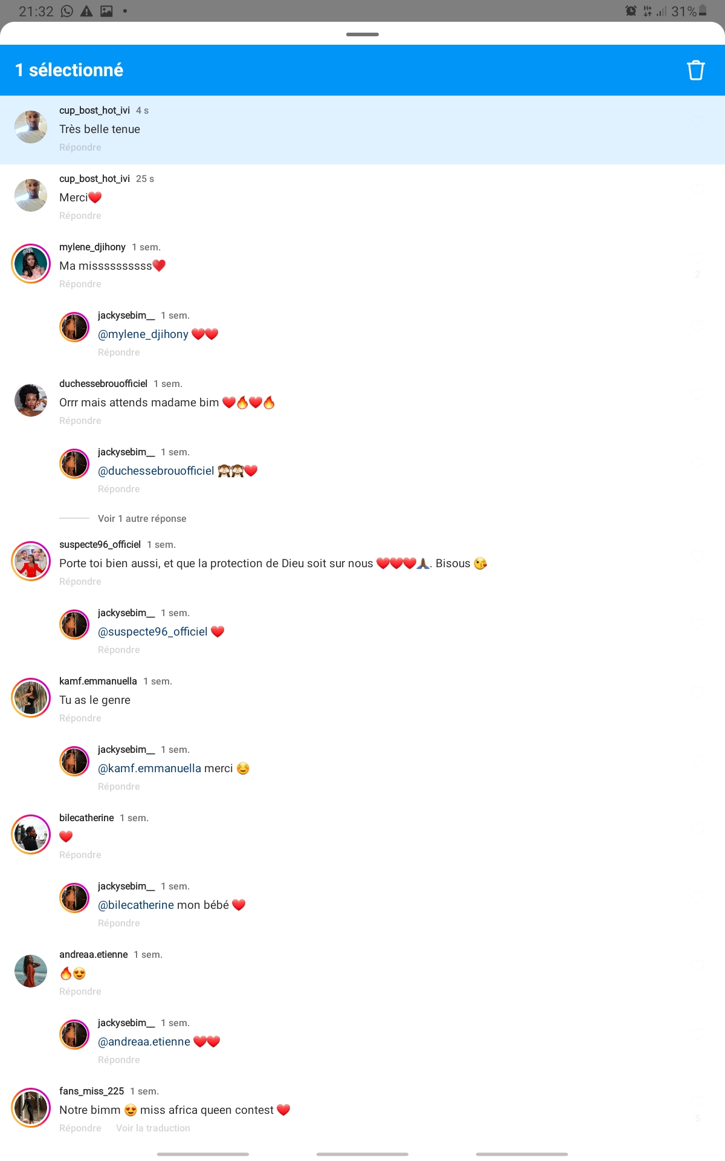Tap the sheet drag handle at top
The width and height of the screenshot is (725, 1161).
click(362, 34)
